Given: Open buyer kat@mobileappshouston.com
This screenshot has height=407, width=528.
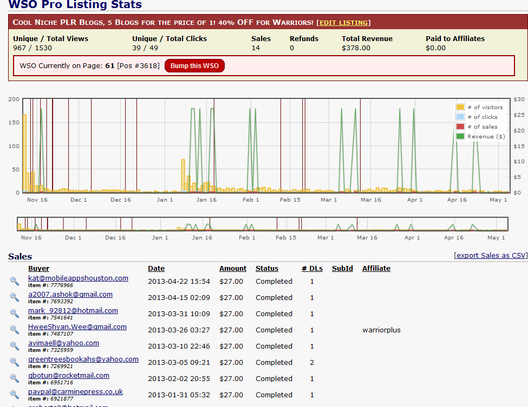Looking at the screenshot, I should (78, 278).
